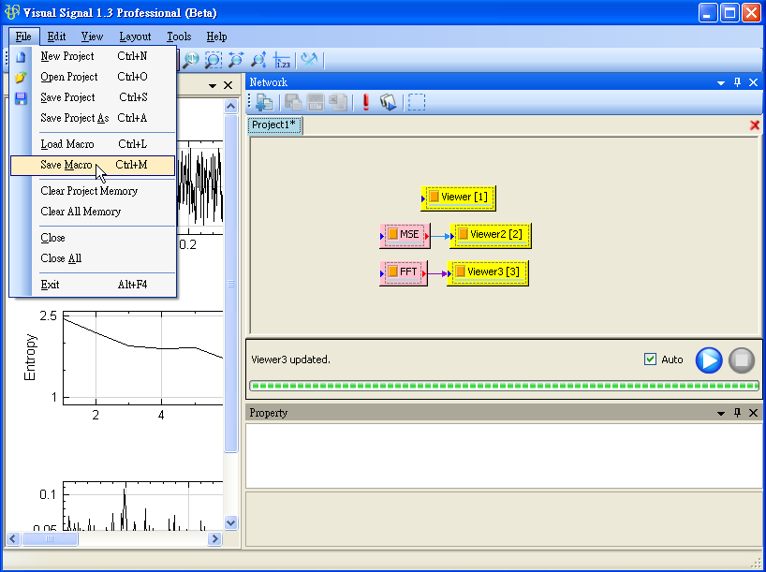Click the add component icon in Network toolbar
This screenshot has height=572, width=766.
(264, 102)
